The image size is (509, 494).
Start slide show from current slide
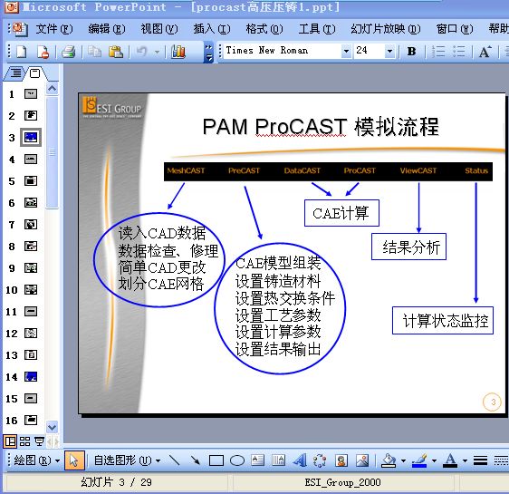[39, 441]
